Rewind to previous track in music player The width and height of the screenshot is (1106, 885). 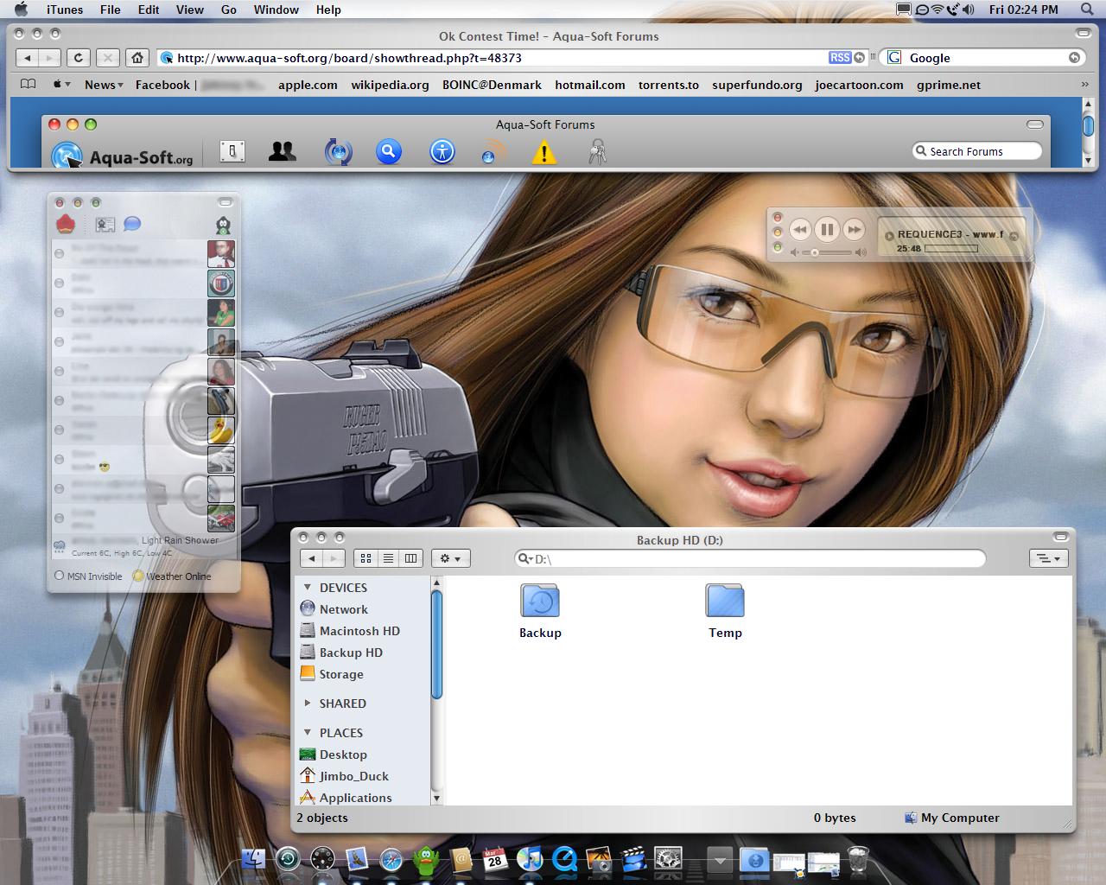click(x=800, y=229)
